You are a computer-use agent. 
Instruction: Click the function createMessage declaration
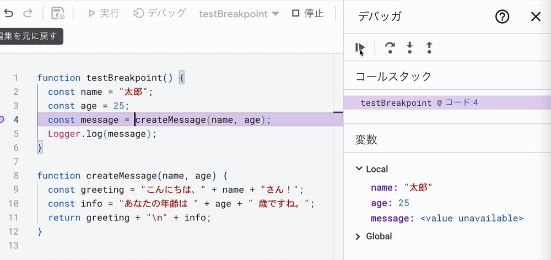click(x=133, y=176)
